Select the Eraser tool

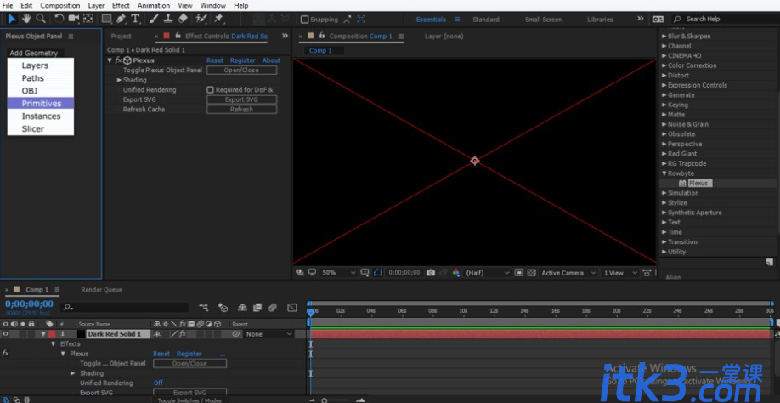[183, 19]
